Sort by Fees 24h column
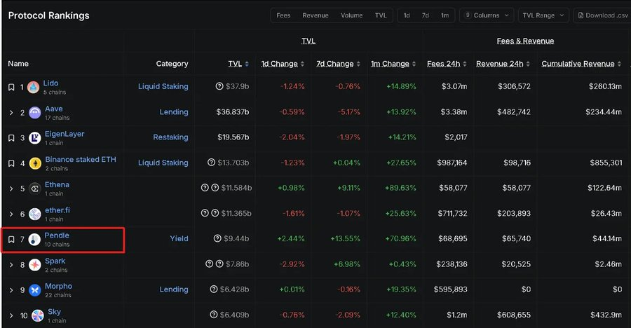 tap(465, 64)
